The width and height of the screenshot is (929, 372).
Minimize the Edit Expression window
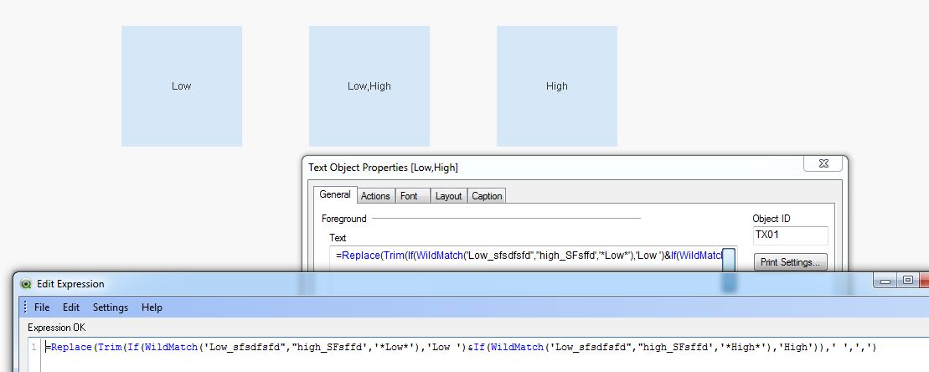point(886,281)
